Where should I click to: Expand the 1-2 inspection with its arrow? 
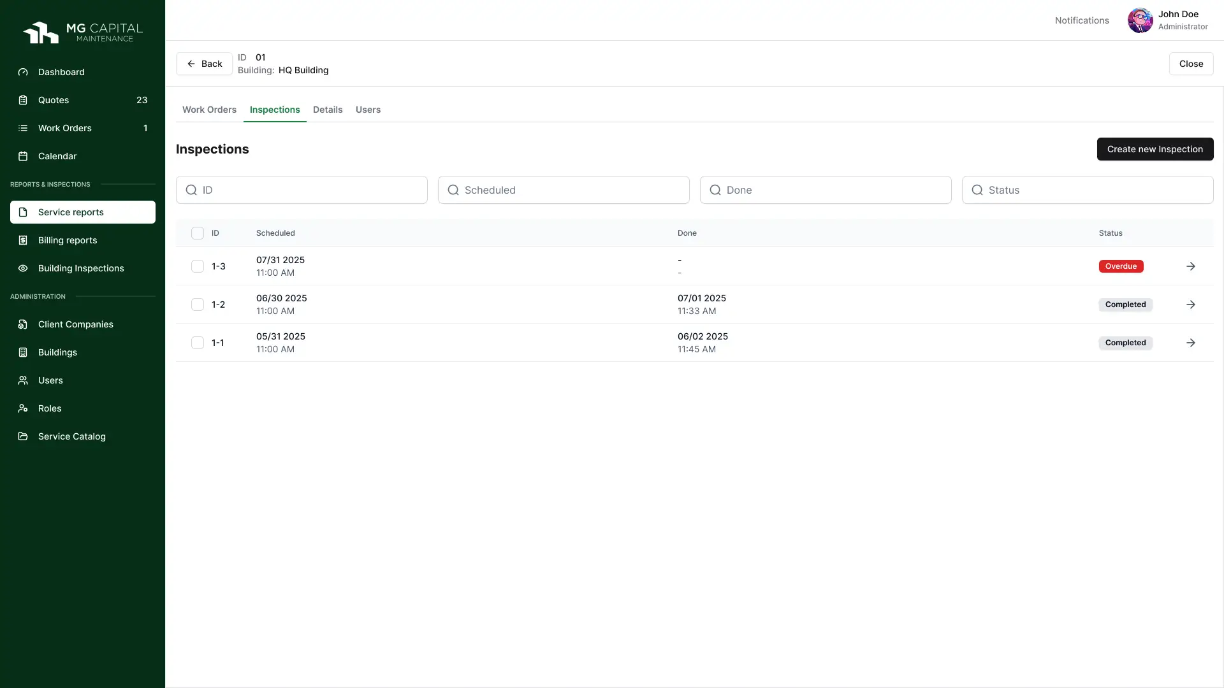click(1190, 305)
